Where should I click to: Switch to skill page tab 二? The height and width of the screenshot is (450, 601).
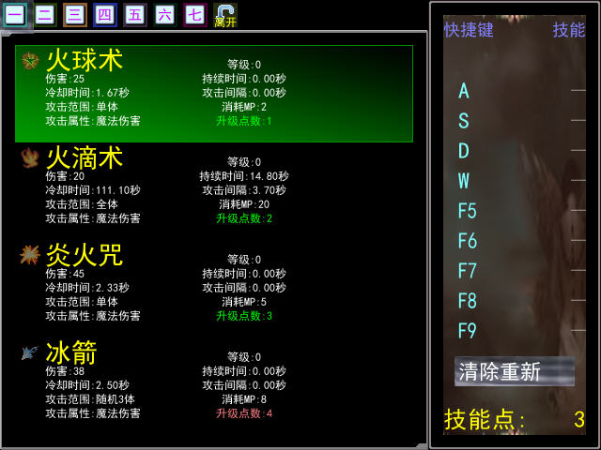coord(45,15)
